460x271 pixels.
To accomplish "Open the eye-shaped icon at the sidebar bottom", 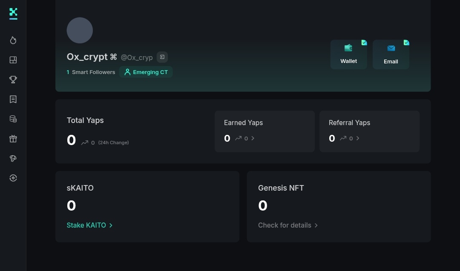I will click(13, 178).
